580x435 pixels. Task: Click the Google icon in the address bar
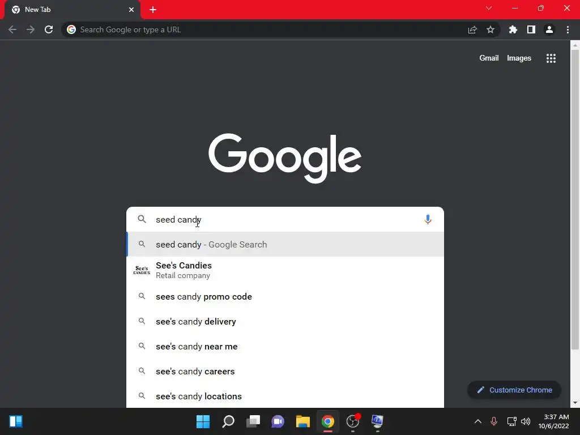(71, 29)
